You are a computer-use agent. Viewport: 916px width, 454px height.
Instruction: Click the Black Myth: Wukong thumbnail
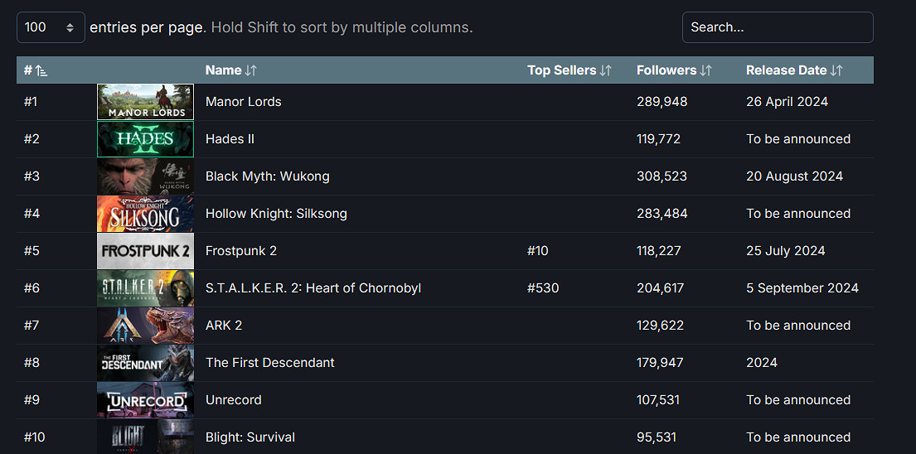click(145, 176)
